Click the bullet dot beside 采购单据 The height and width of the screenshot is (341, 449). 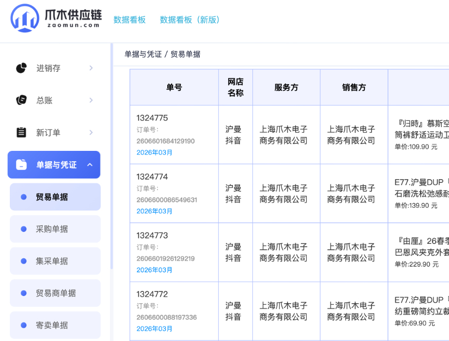[24, 229]
